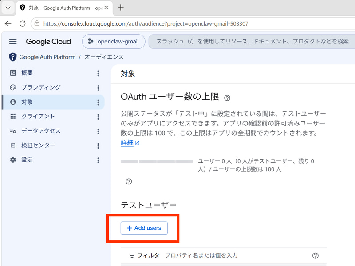The image size is (355, 266).
Task: Click the Google Cloud logo
Action: [x=48, y=42]
